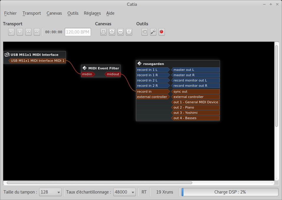This screenshot has height=200, width=282.
Task: Click the '19 Xruns' status label
Action: (165, 192)
